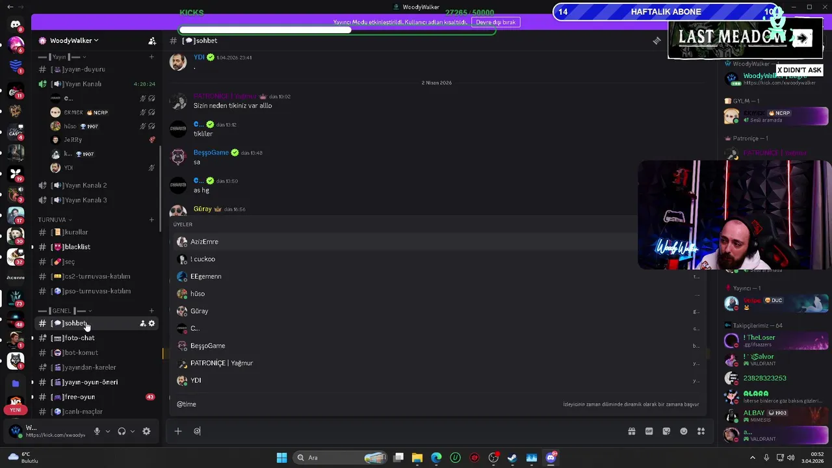Image resolution: width=832 pixels, height=468 pixels.
Task: Open the emoji picker
Action: point(684,431)
